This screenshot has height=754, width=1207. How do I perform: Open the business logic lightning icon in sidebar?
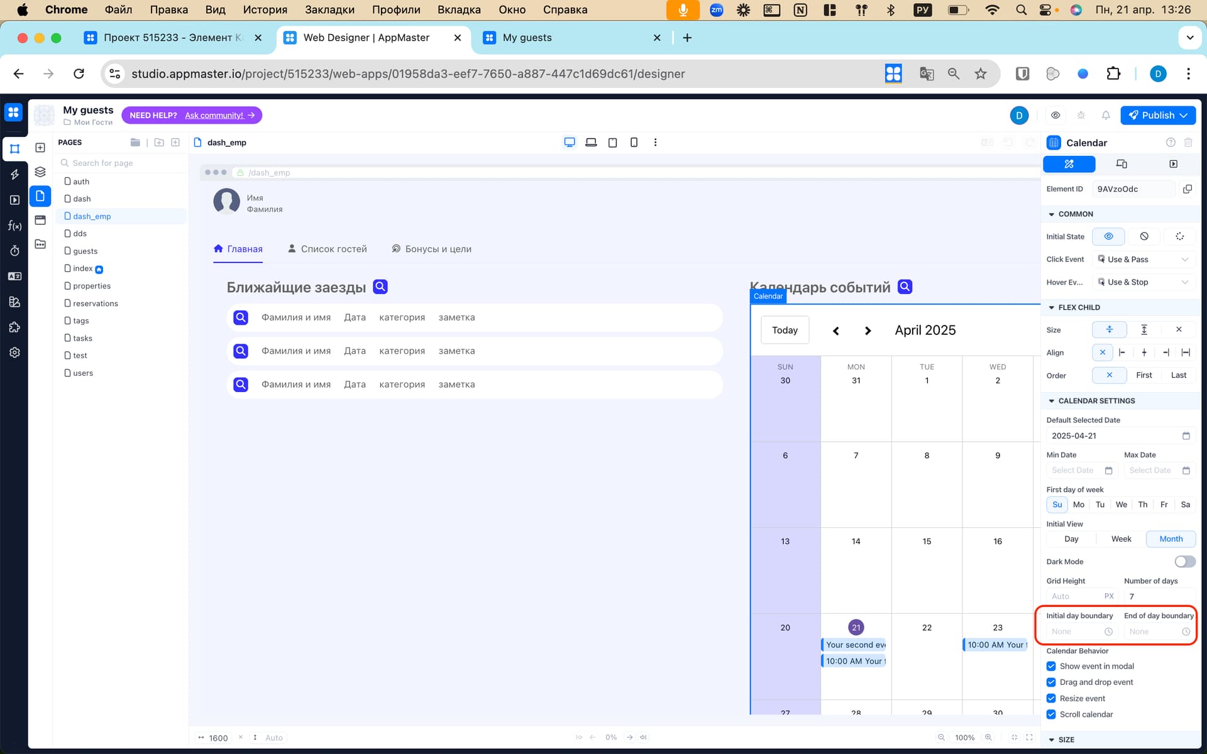[14, 175]
